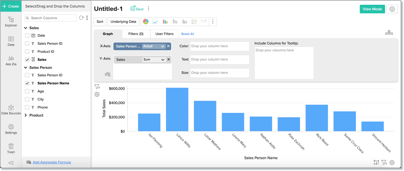404x171 pixels.
Task: Switch to the User Filters tab
Action: pyautogui.click(x=164, y=34)
